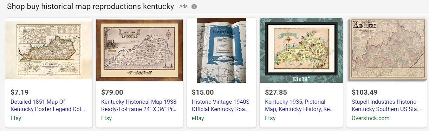Image resolution: width=429 pixels, height=131 pixels.
Task: Select the $103.49 price
Action: (365, 93)
